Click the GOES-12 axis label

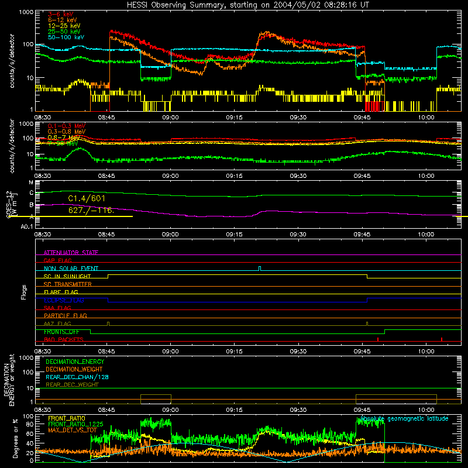pyautogui.click(x=8, y=204)
